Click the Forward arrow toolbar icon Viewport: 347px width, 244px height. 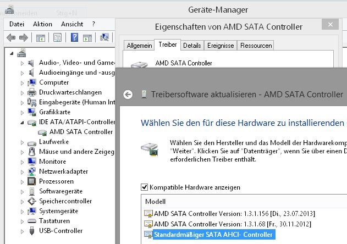click(24, 37)
